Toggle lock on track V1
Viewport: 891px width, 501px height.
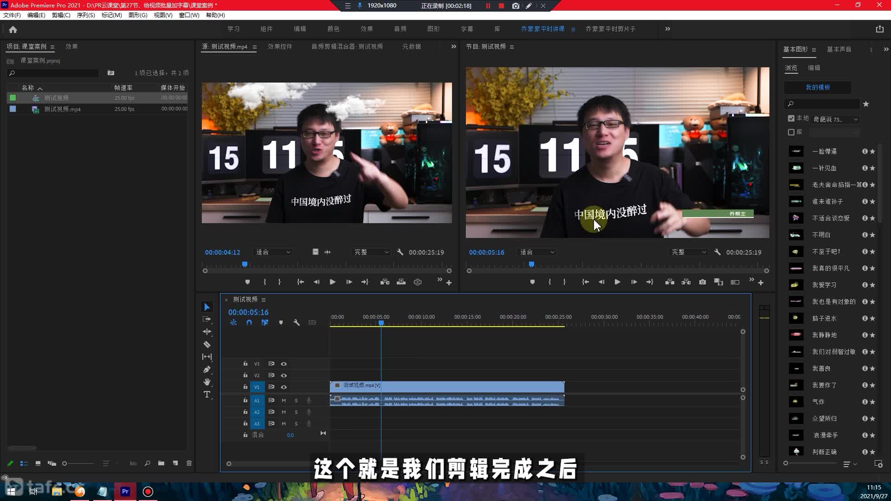(245, 387)
